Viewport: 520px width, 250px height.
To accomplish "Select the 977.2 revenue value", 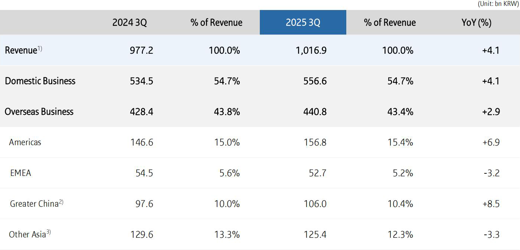I will tap(141, 50).
